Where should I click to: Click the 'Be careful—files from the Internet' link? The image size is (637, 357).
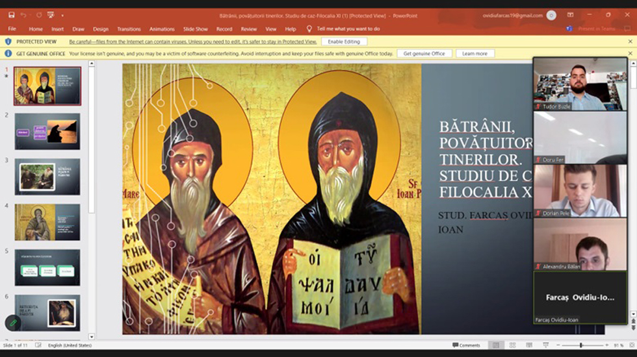[192, 42]
